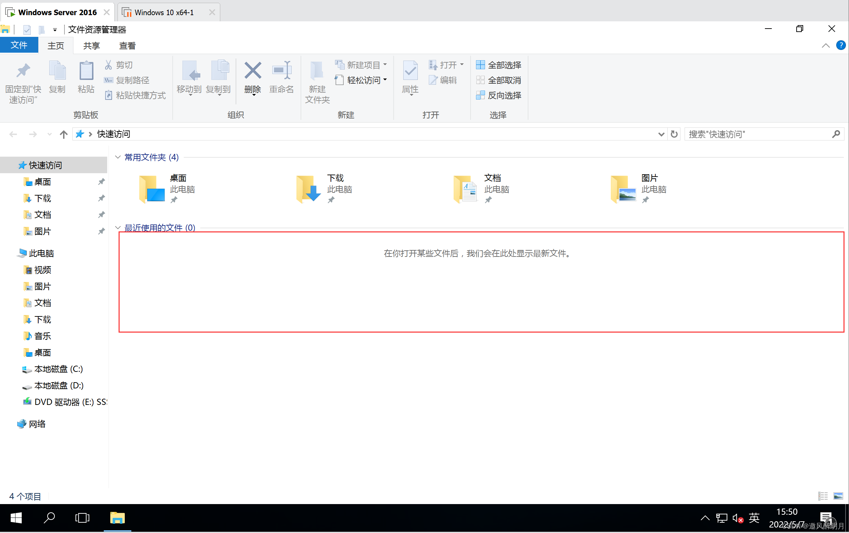
Task: Click the volume icon in system tray
Action: pyautogui.click(x=738, y=518)
